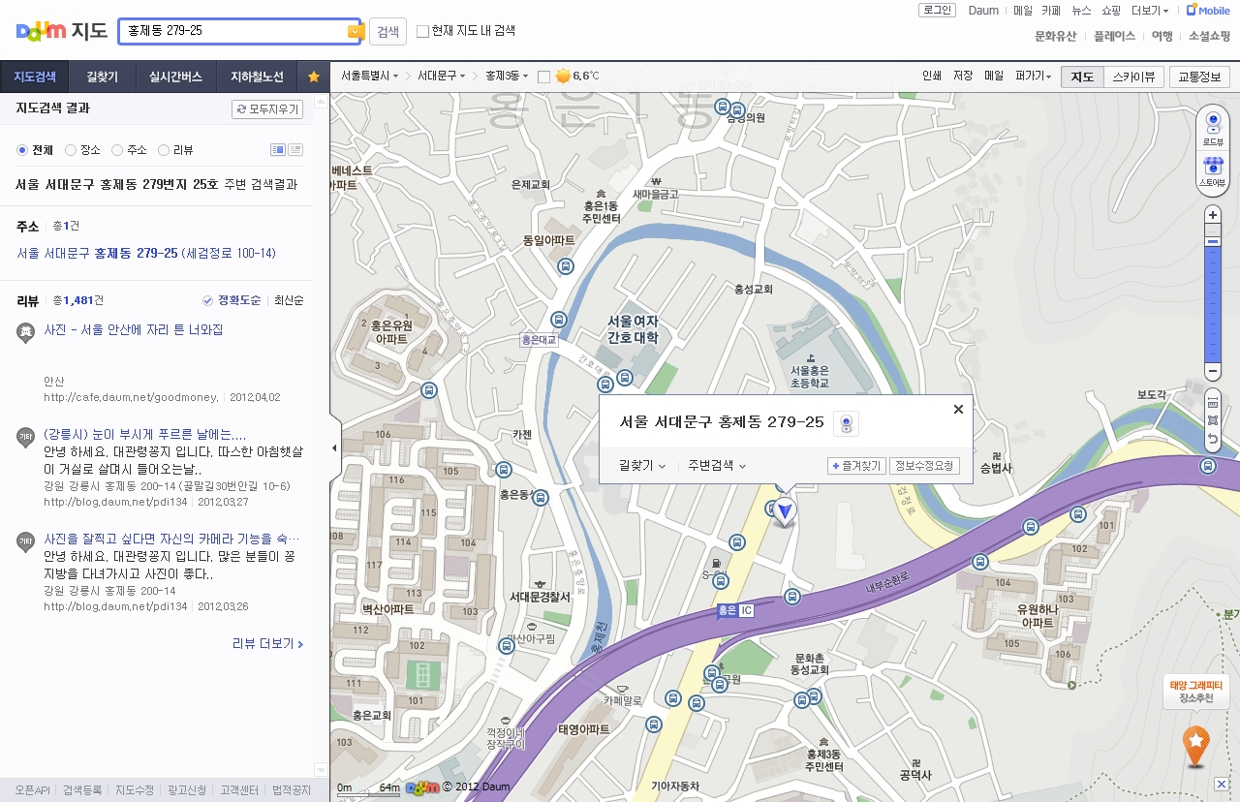The image size is (1240, 802).
Task: Click the 정보수정요청 button in popup
Action: 923,466
